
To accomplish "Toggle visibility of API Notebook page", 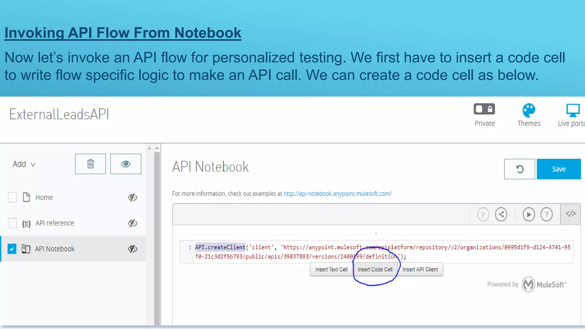I will 133,249.
